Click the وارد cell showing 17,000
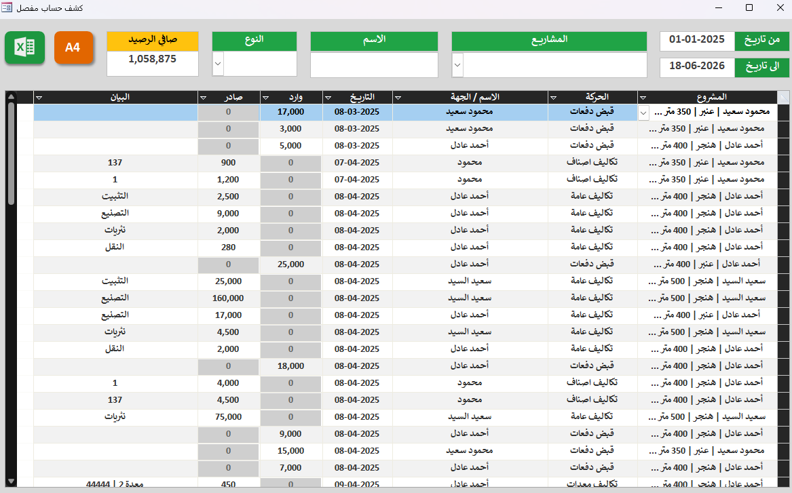This screenshot has height=493, width=792. (291, 112)
